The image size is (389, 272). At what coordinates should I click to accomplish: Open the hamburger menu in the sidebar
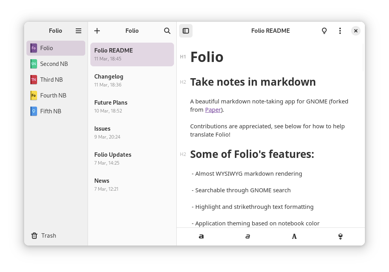pos(78,31)
